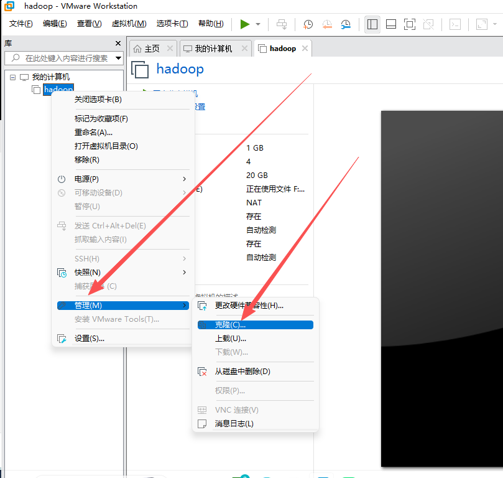Click the 消息日志 log icon

pyautogui.click(x=202, y=424)
